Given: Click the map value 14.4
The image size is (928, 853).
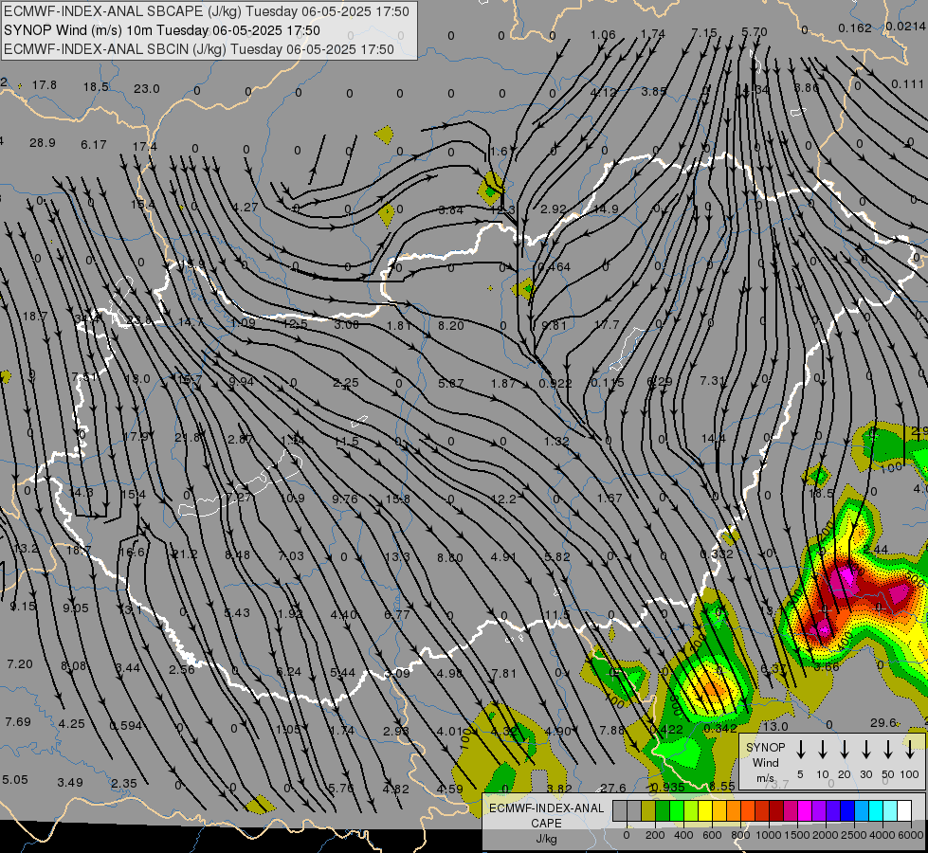Looking at the screenshot, I should point(713,439).
